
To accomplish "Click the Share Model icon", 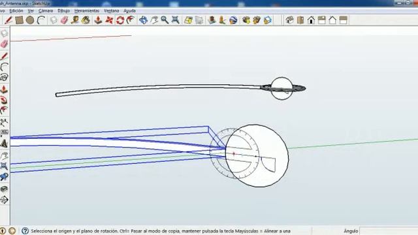I will click(257, 20).
